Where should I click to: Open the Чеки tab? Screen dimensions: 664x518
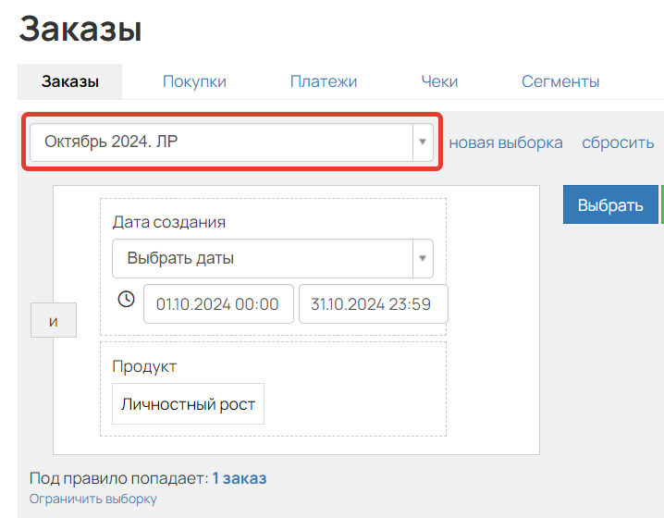point(439,81)
